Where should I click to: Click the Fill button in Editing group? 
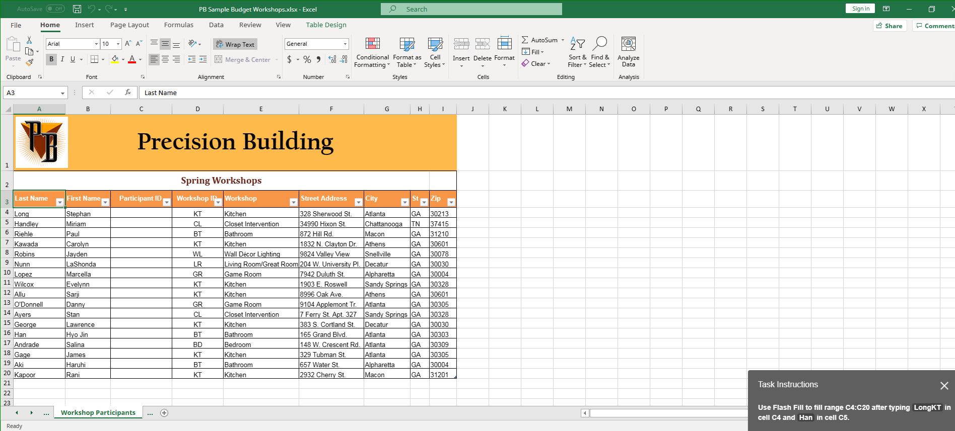click(533, 52)
